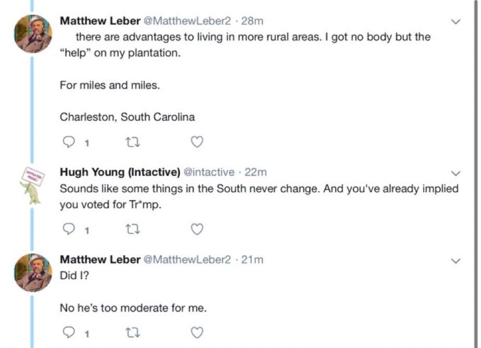This screenshot has height=348, width=481.
Task: Reply to Hugh Young's tweet
Action: pyautogui.click(x=69, y=229)
